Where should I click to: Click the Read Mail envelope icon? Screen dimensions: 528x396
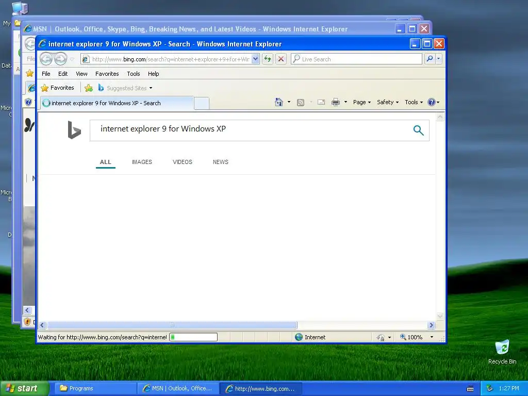321,102
